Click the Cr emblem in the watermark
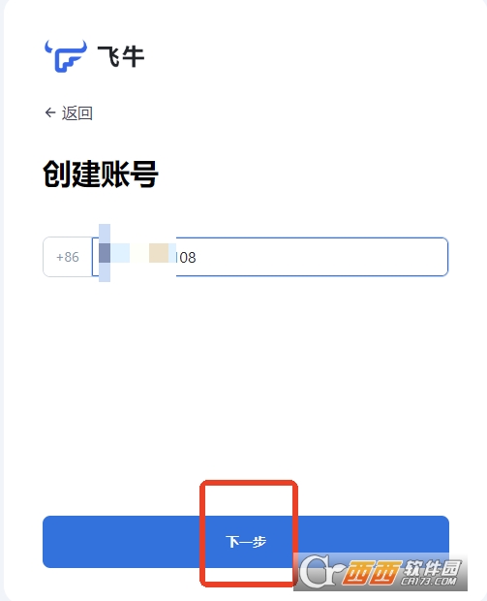 tap(320, 571)
